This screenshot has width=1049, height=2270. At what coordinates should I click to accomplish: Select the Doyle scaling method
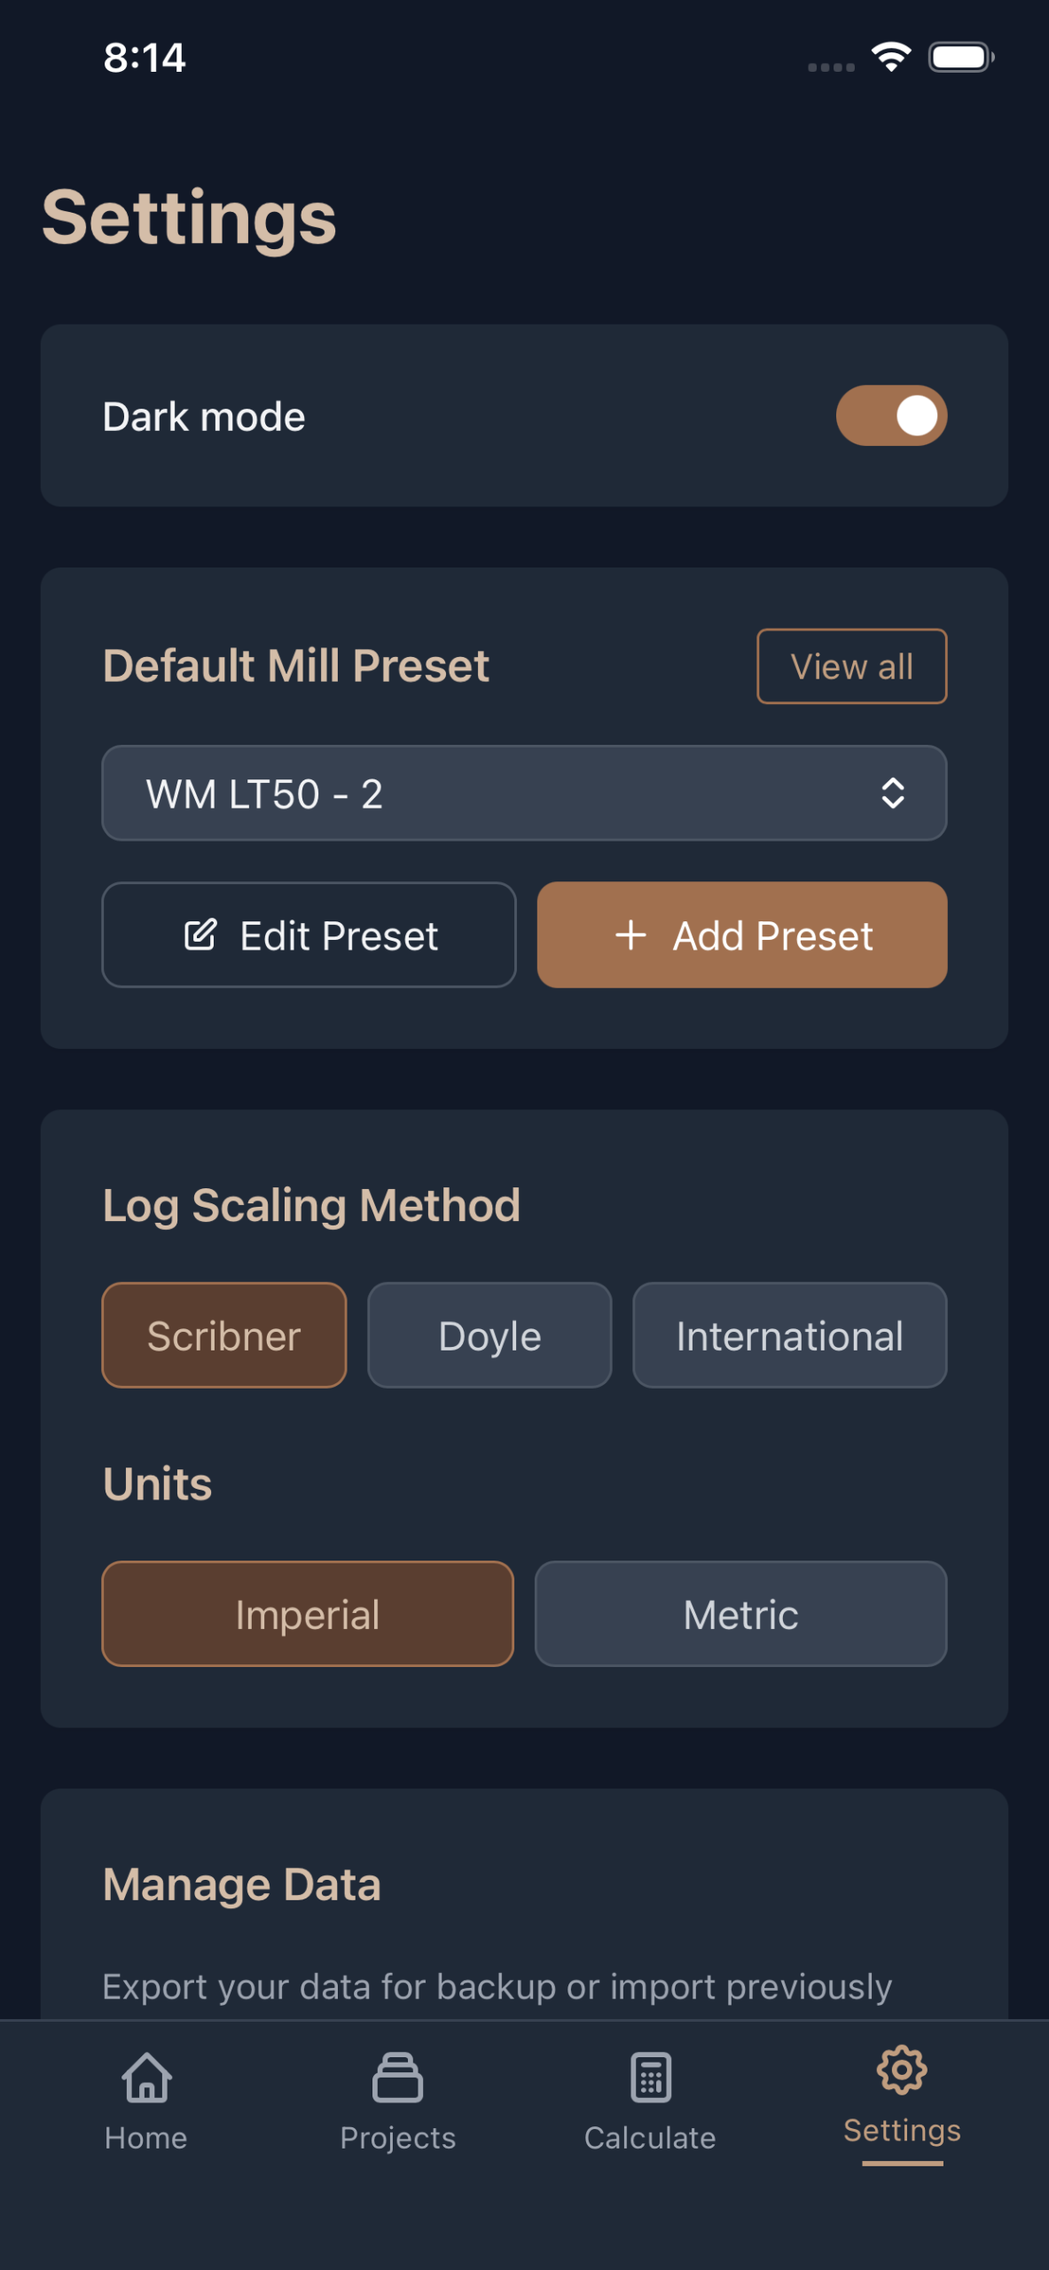(489, 1335)
